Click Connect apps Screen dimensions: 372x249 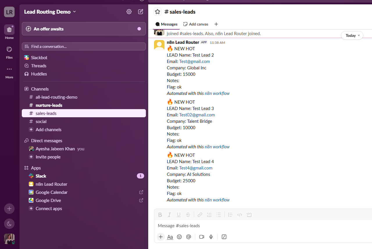tap(84, 208)
